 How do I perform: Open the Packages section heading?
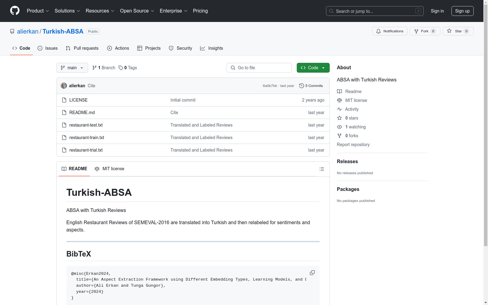pyautogui.click(x=348, y=189)
